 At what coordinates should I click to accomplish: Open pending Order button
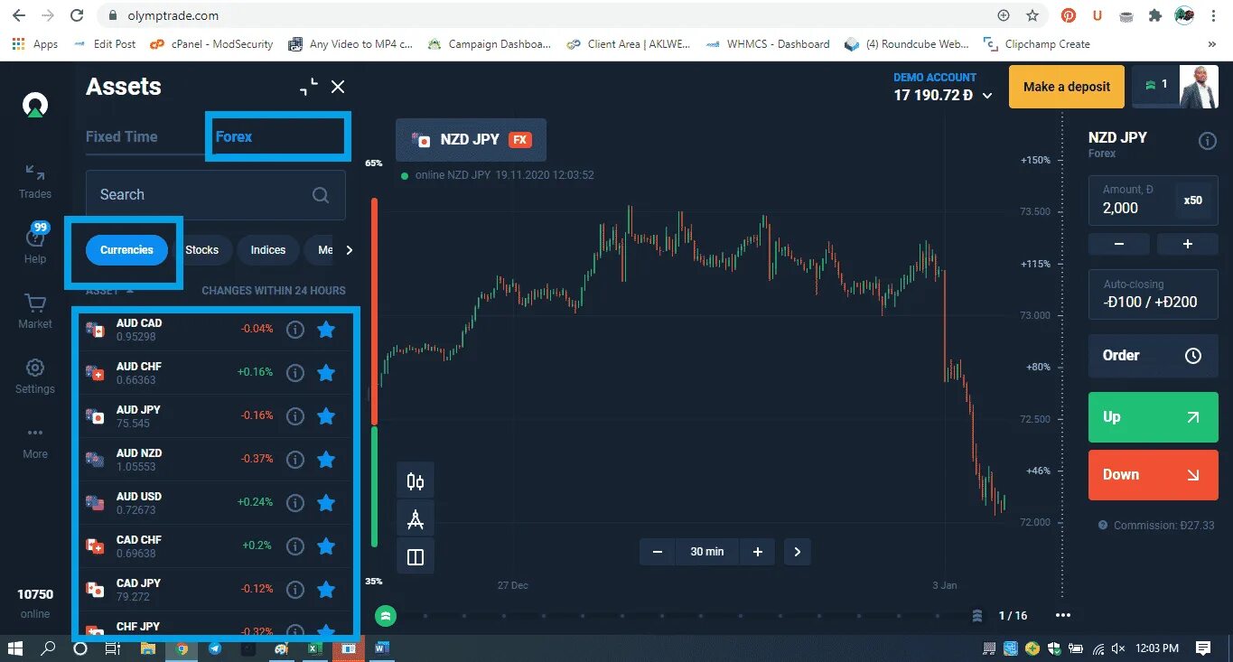click(x=1154, y=355)
